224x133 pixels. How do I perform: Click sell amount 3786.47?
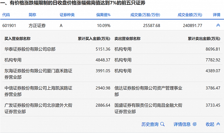point(213,88)
